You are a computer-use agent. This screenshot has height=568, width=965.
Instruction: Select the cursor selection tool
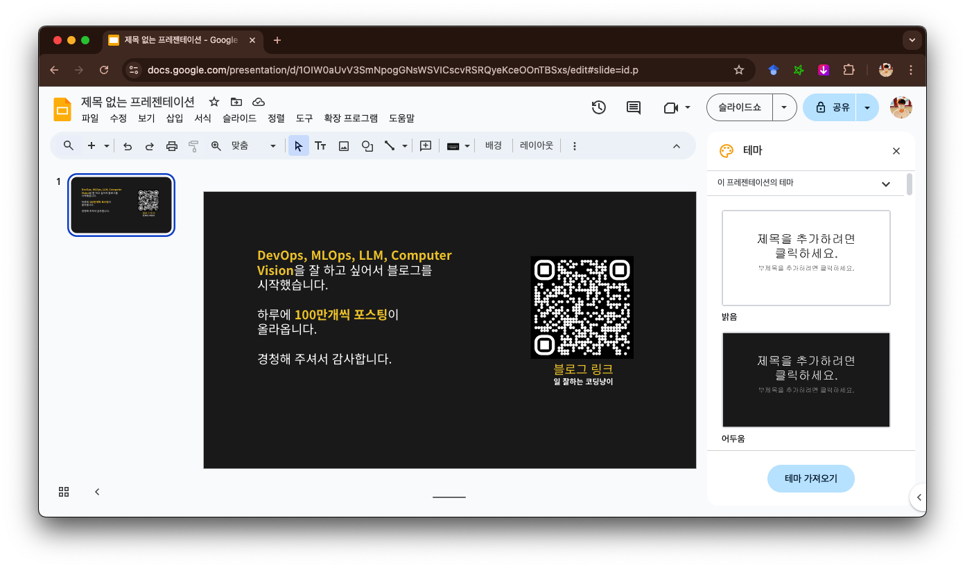click(299, 145)
